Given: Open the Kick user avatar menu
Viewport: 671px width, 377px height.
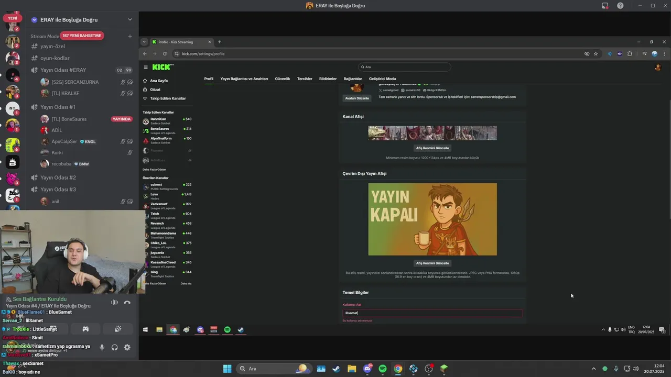Looking at the screenshot, I should click(x=658, y=67).
